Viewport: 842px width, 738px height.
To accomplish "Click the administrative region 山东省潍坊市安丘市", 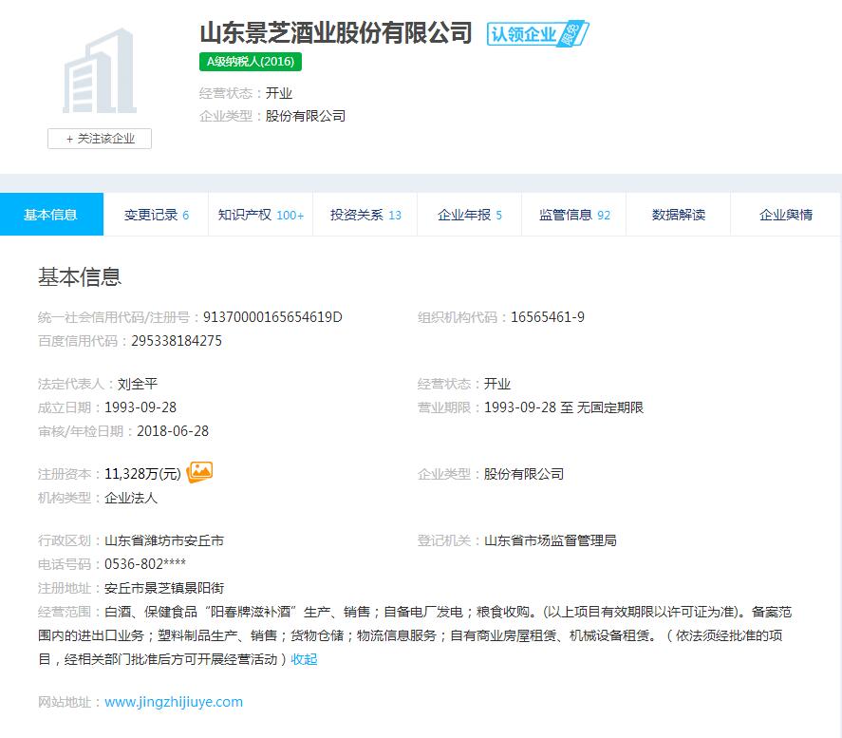I will coord(164,540).
